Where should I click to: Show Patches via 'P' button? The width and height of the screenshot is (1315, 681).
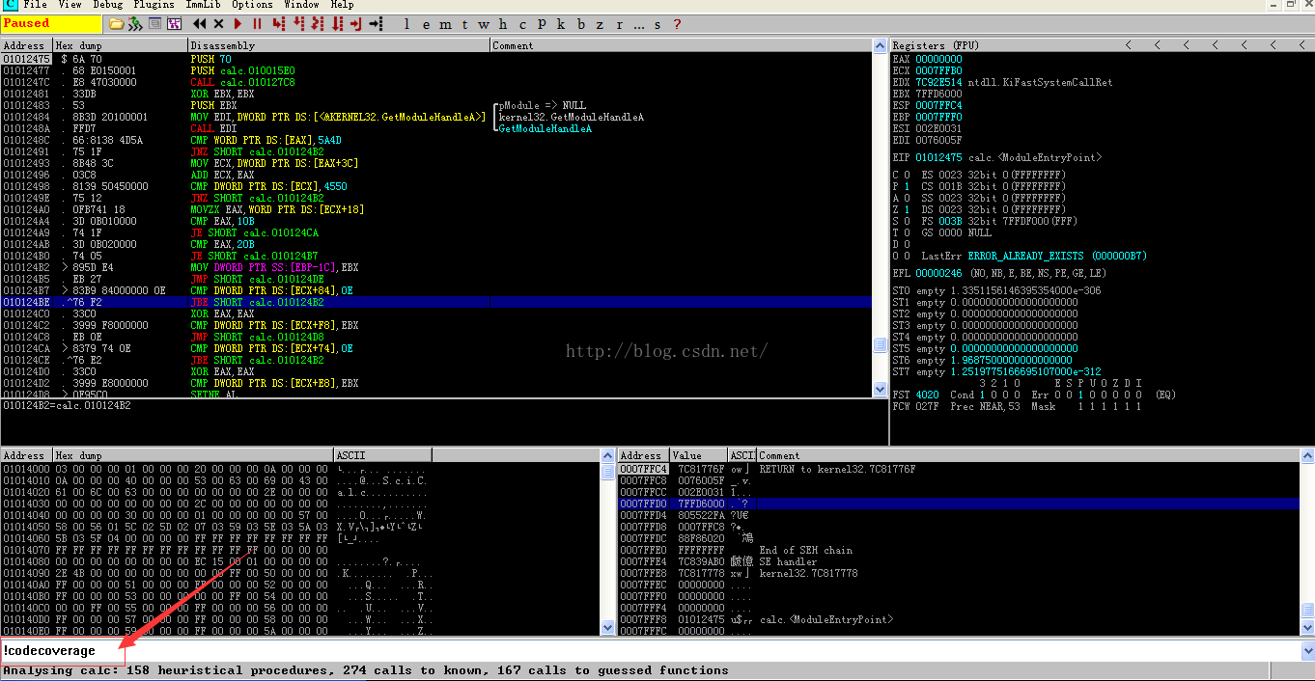(x=542, y=24)
